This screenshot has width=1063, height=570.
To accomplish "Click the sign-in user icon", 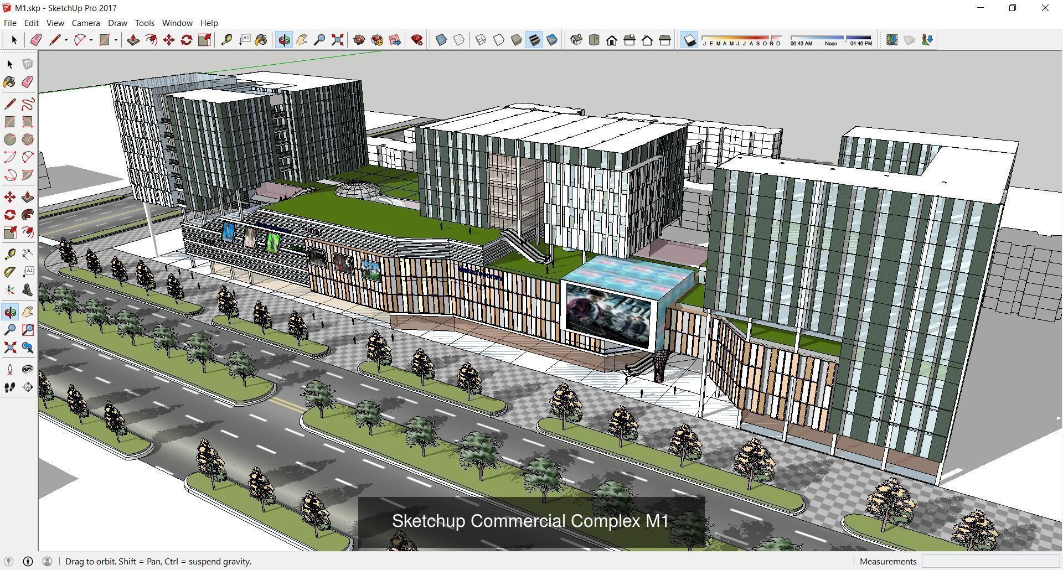I will click(x=47, y=561).
